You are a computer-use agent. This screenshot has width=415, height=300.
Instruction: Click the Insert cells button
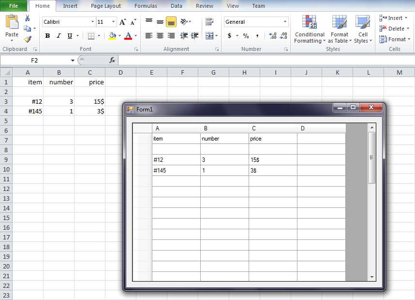pyautogui.click(x=394, y=18)
